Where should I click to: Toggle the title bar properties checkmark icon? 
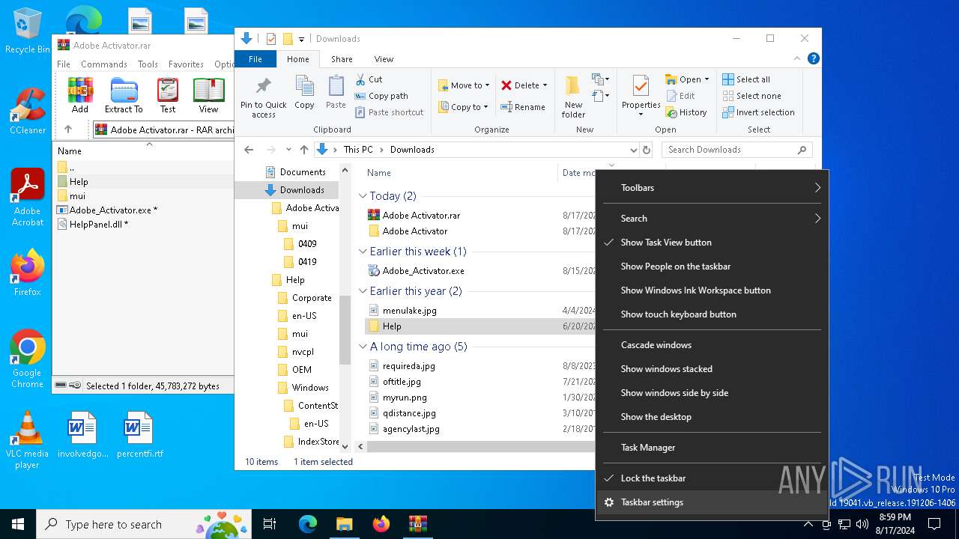(271, 39)
